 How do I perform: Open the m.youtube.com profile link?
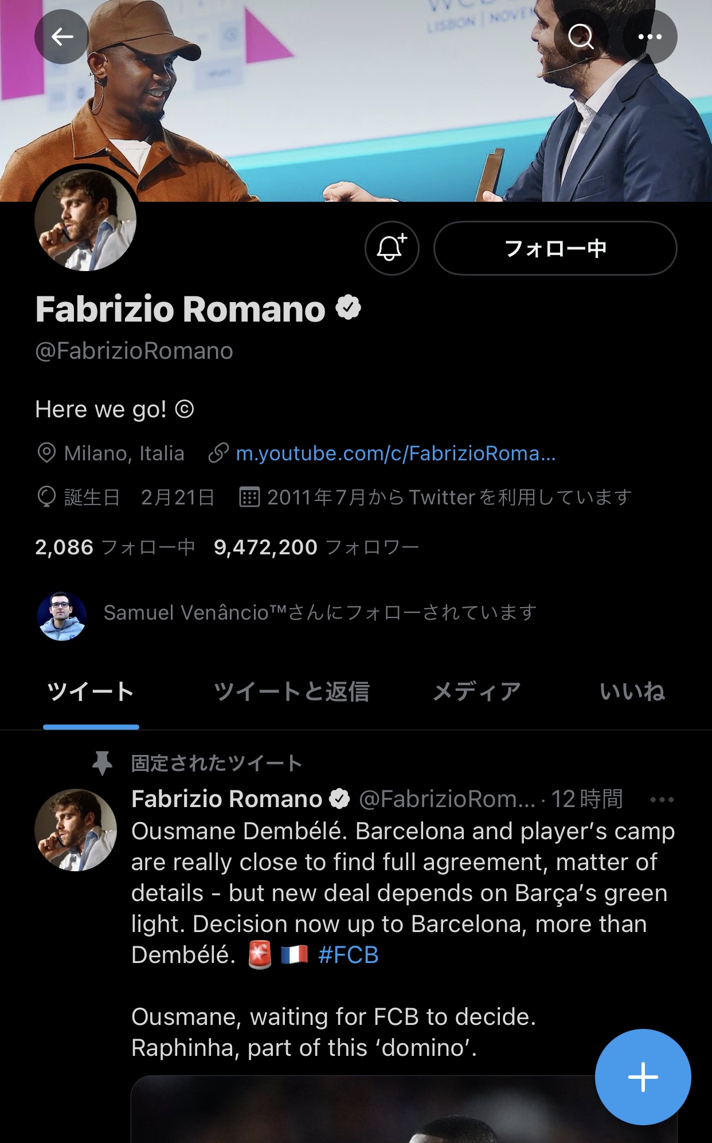[396, 453]
